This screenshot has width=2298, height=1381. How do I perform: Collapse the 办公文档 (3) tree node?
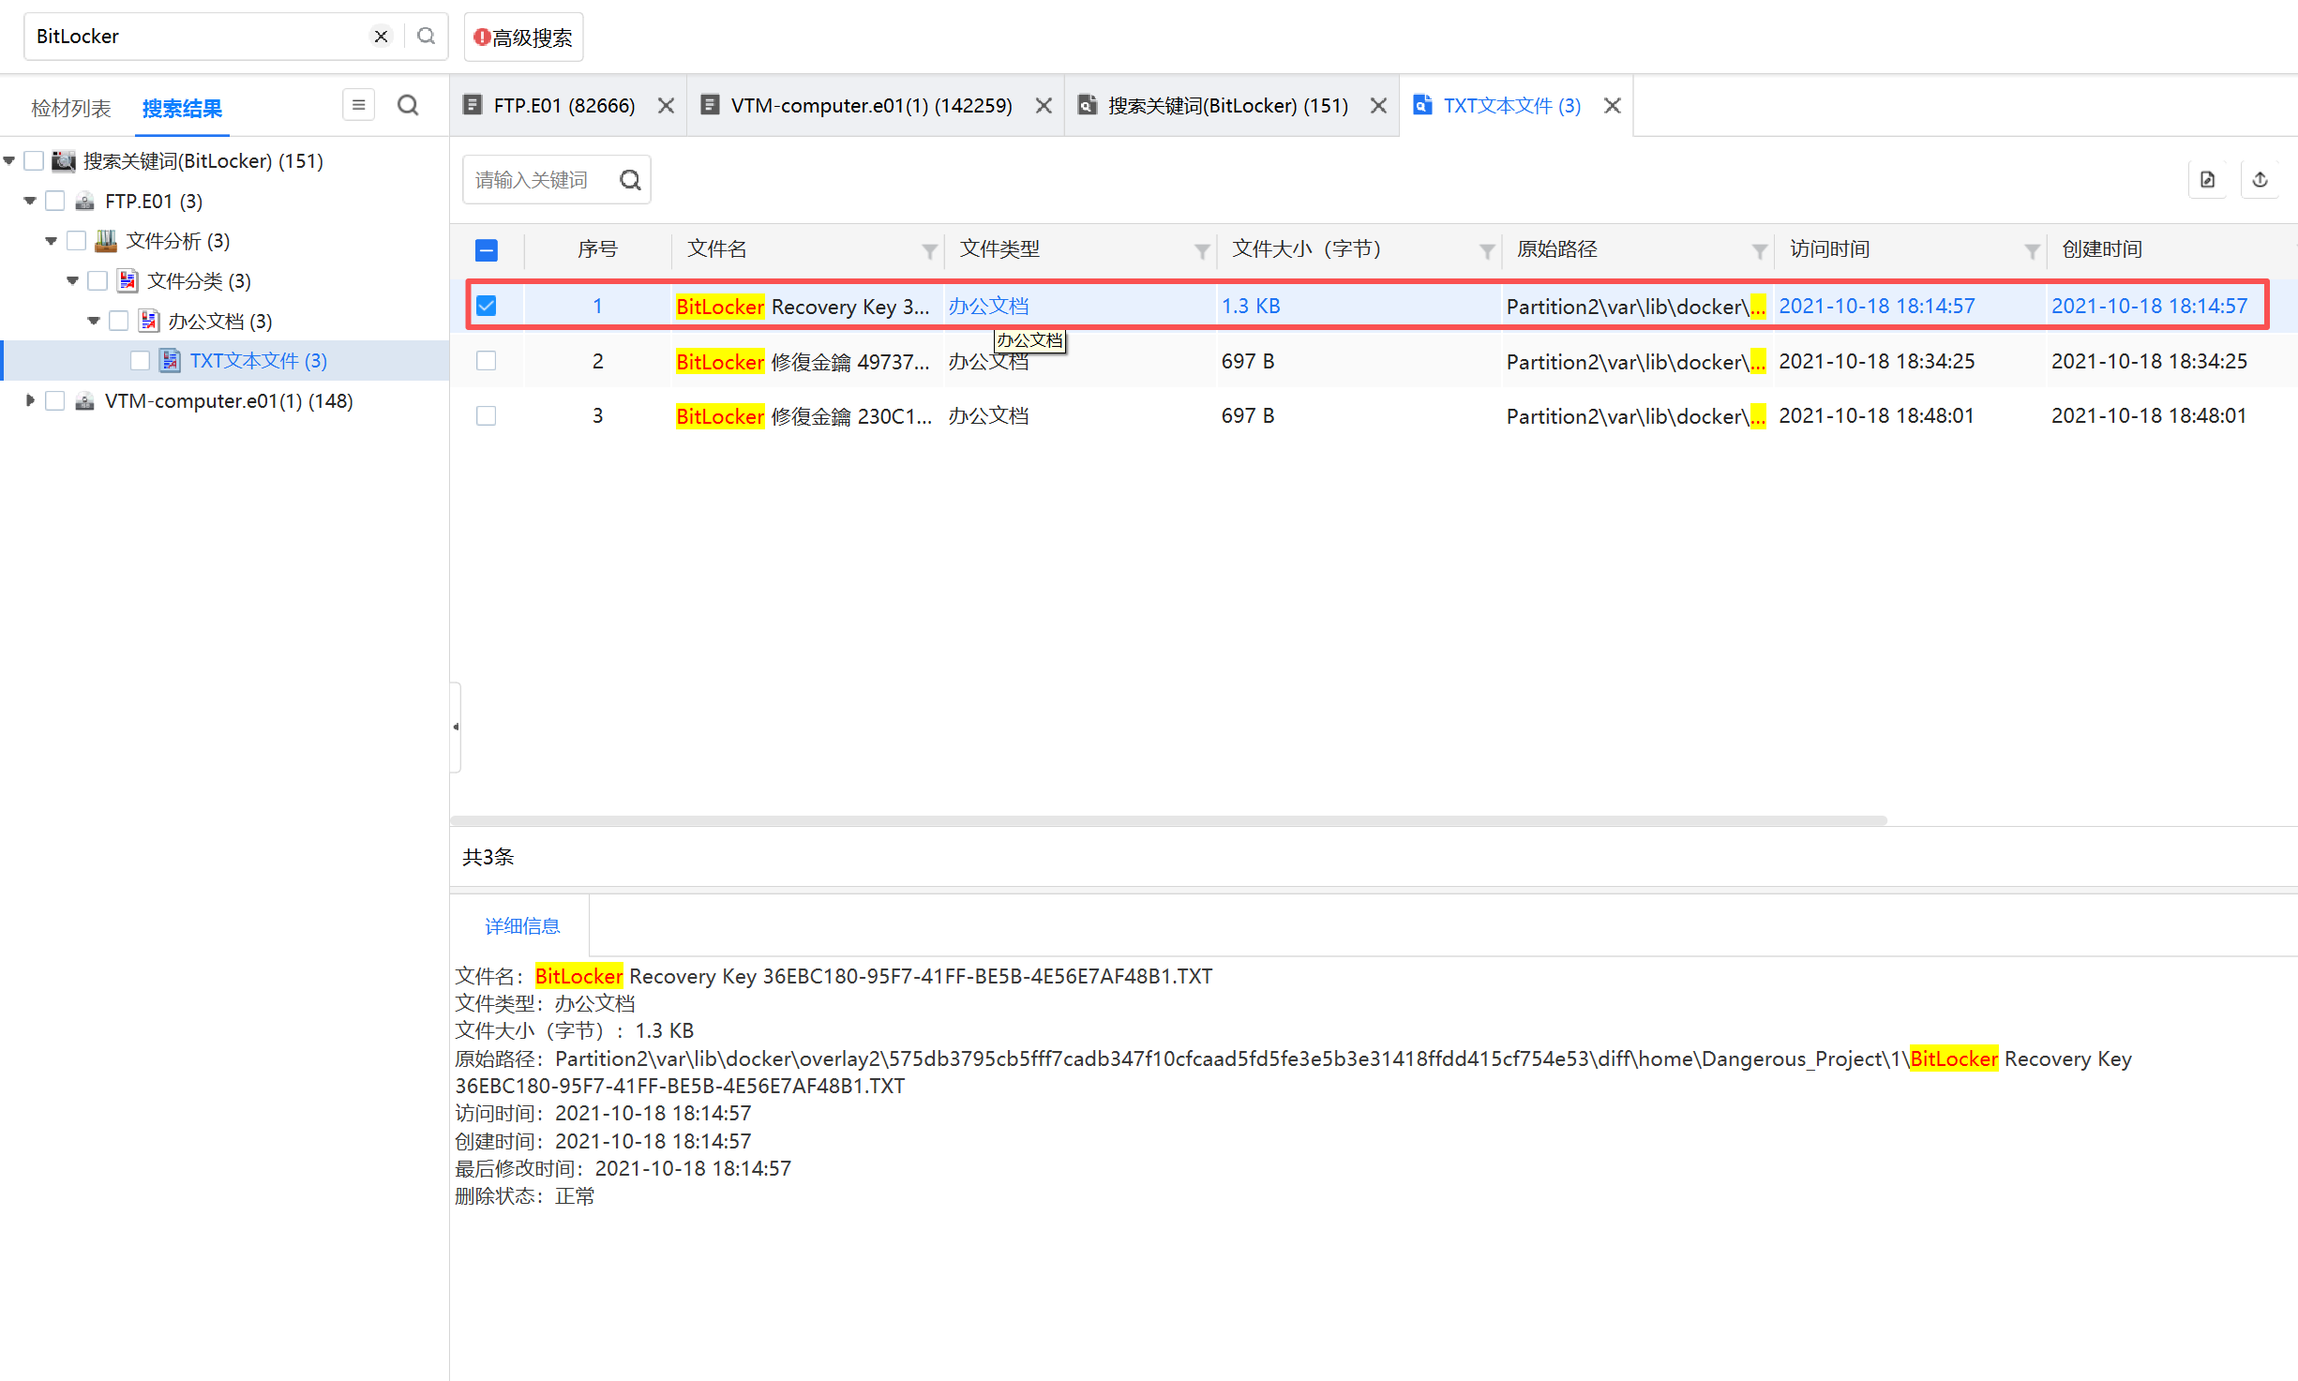[94, 321]
